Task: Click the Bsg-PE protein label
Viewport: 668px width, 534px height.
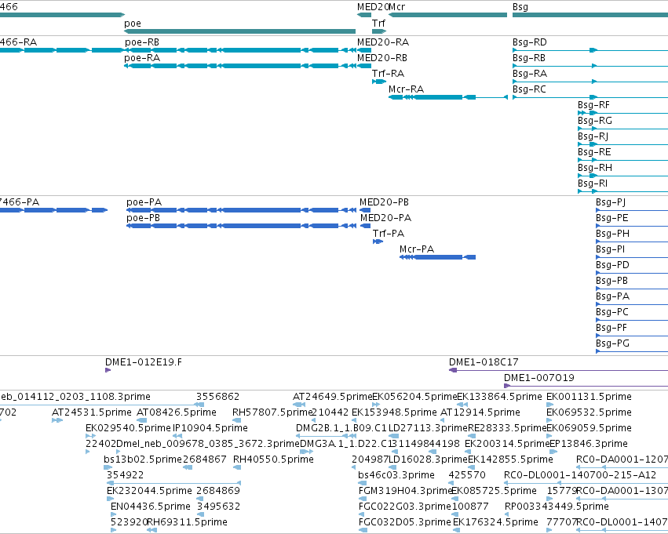Action: [611, 218]
